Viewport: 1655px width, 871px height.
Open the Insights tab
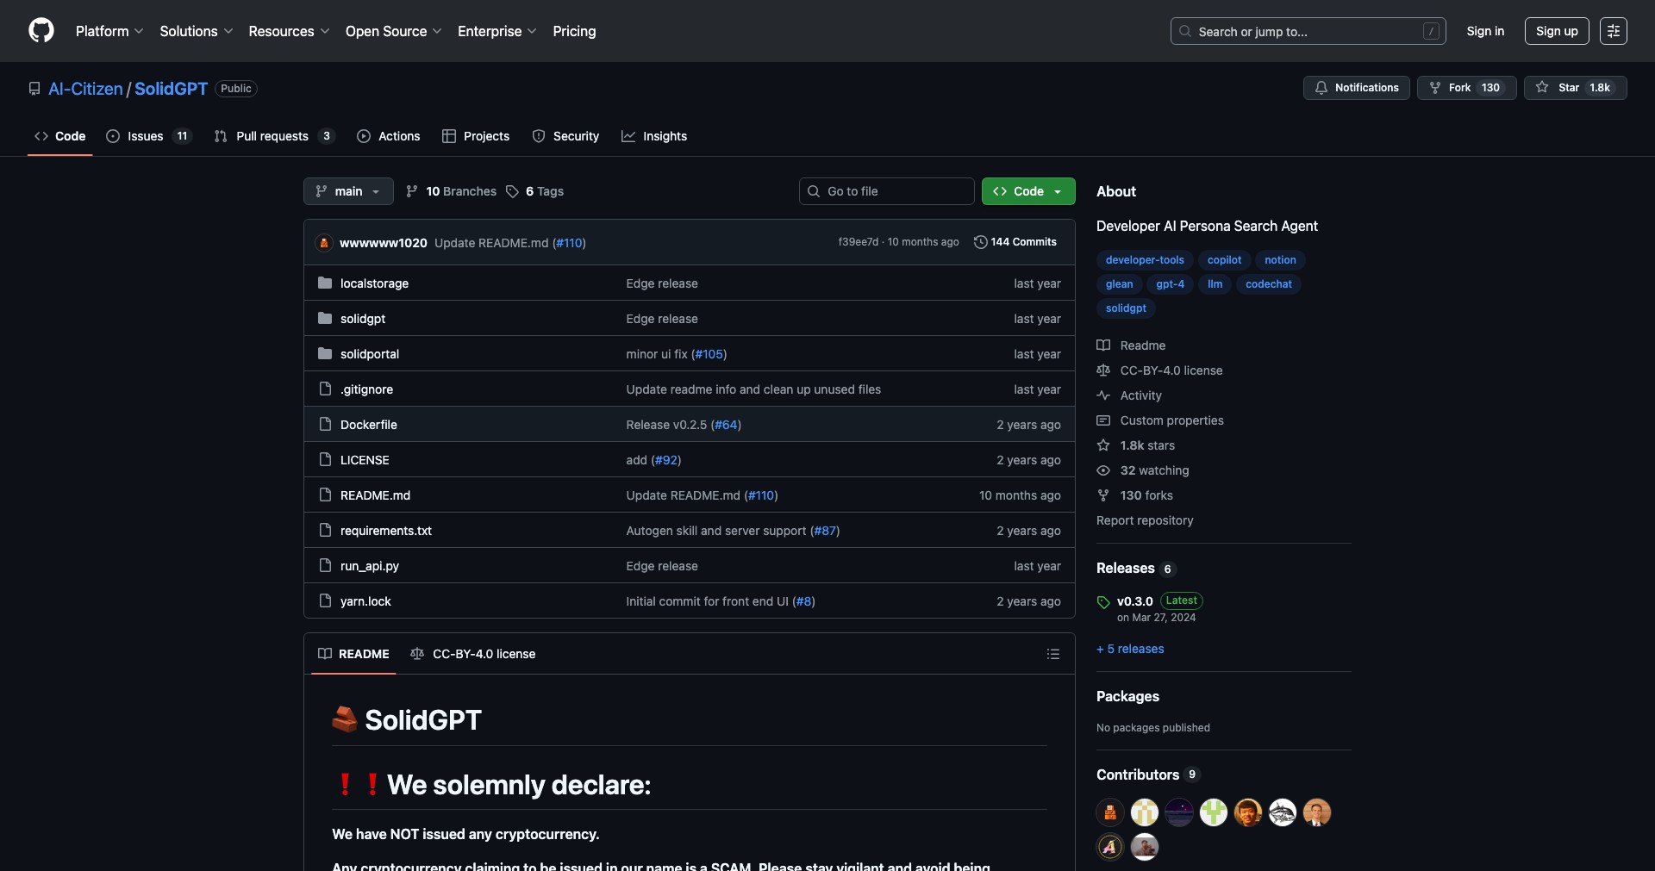click(654, 136)
